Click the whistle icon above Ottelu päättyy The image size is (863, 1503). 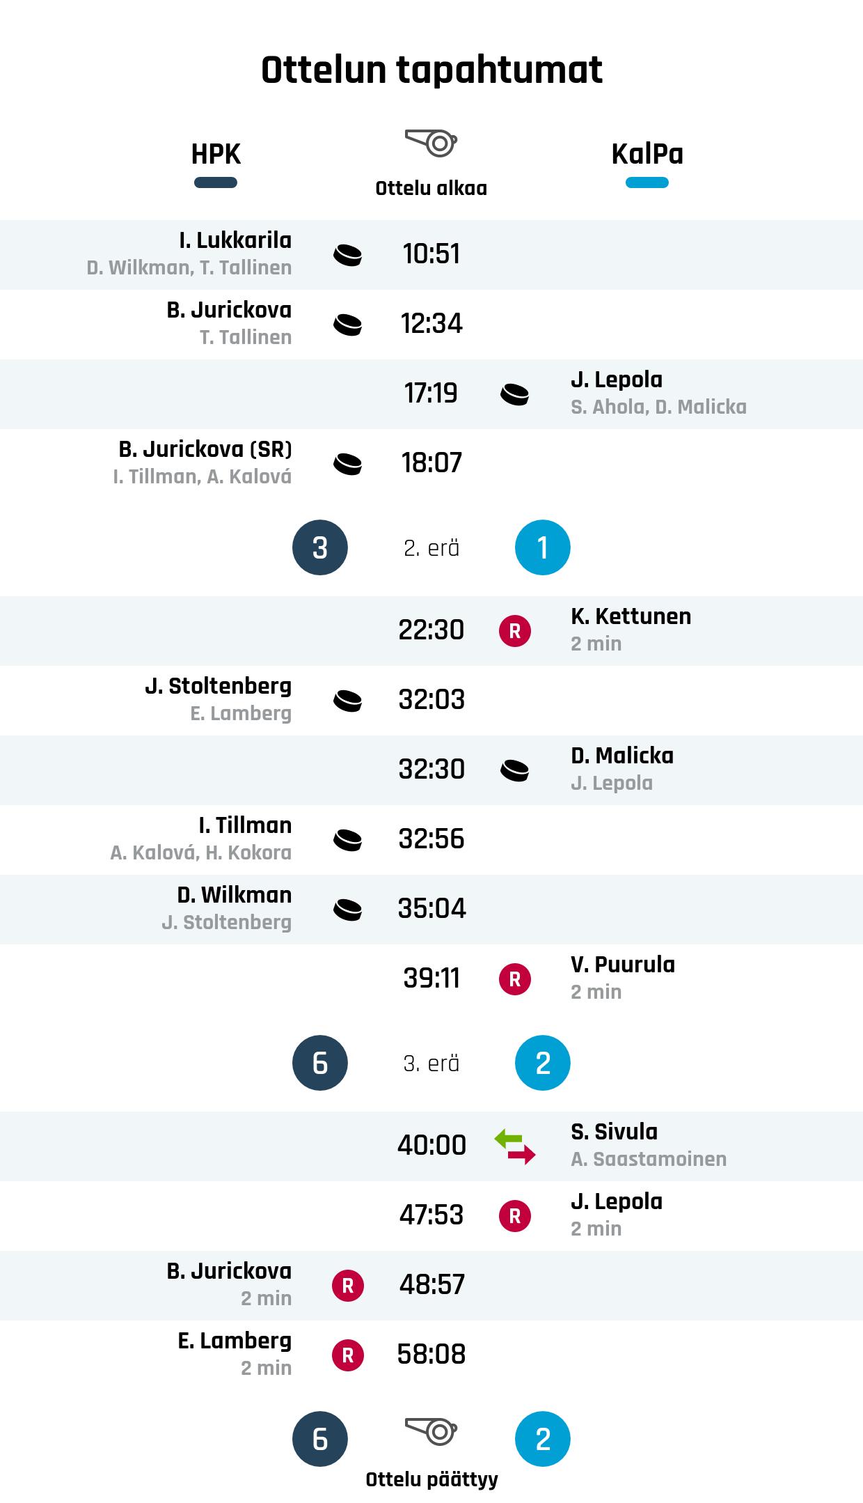point(431,1431)
